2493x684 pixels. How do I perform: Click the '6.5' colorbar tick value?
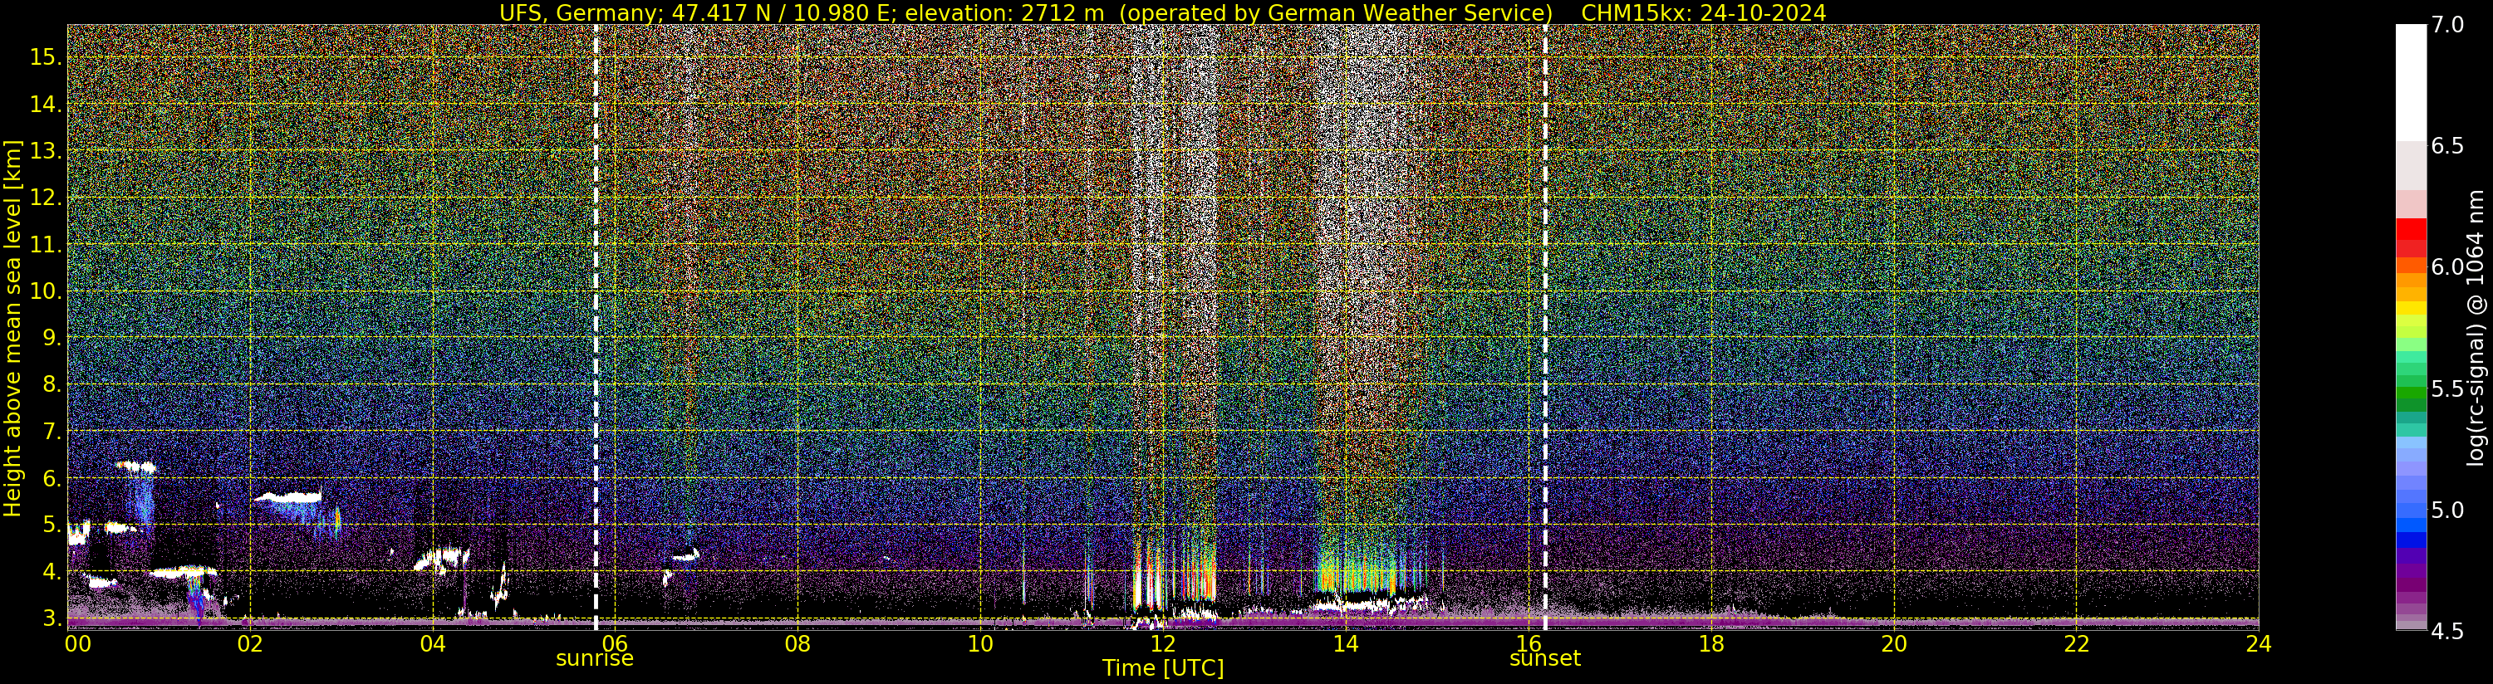pyautogui.click(x=2446, y=146)
